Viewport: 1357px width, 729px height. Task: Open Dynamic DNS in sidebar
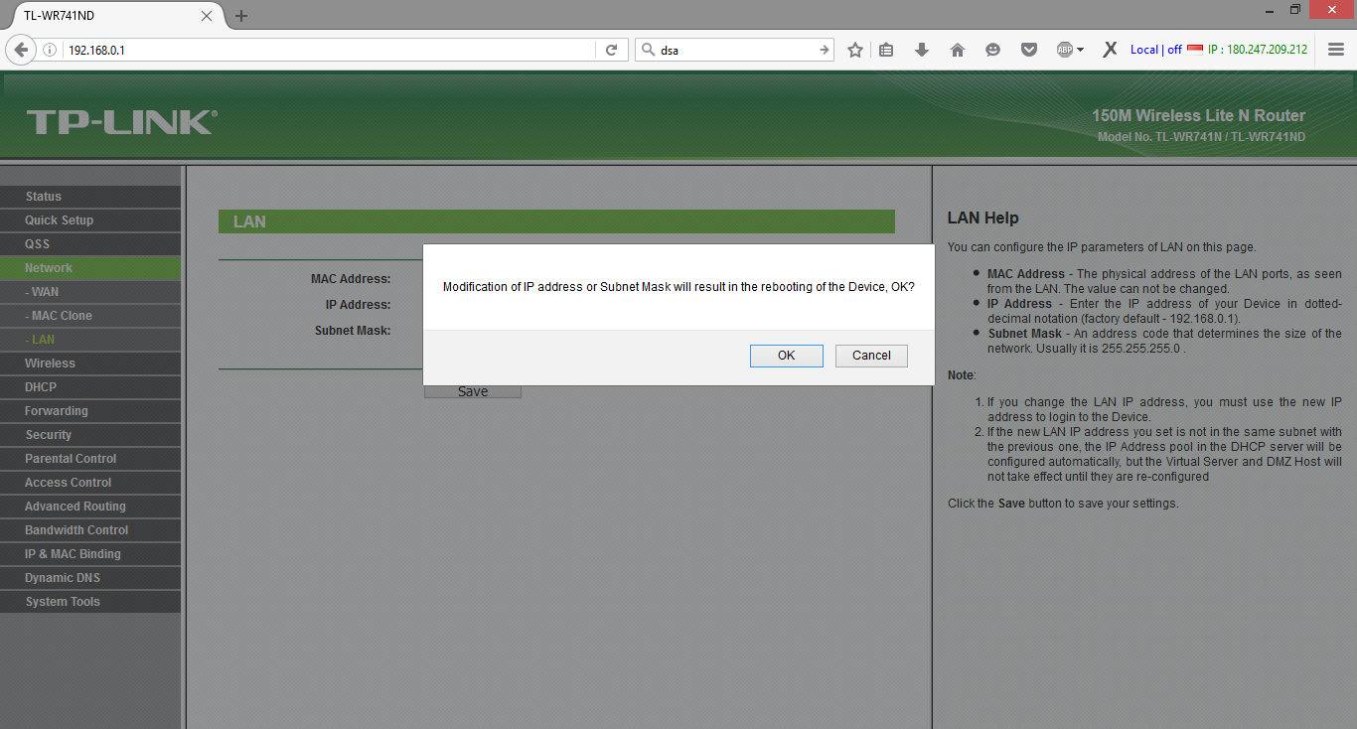tap(90, 578)
